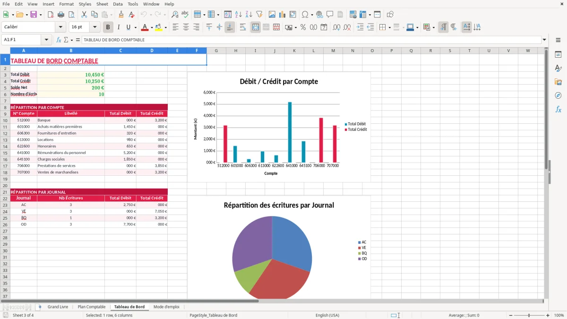
Task: Open the background color dropdown arrow
Action: (x=166, y=27)
